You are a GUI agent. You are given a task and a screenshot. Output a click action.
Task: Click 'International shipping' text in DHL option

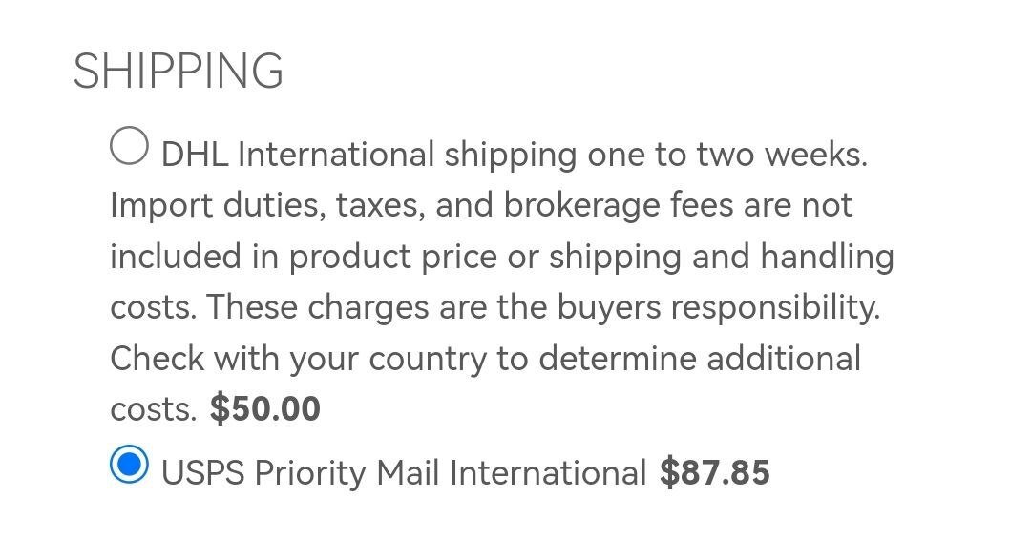[x=407, y=156]
